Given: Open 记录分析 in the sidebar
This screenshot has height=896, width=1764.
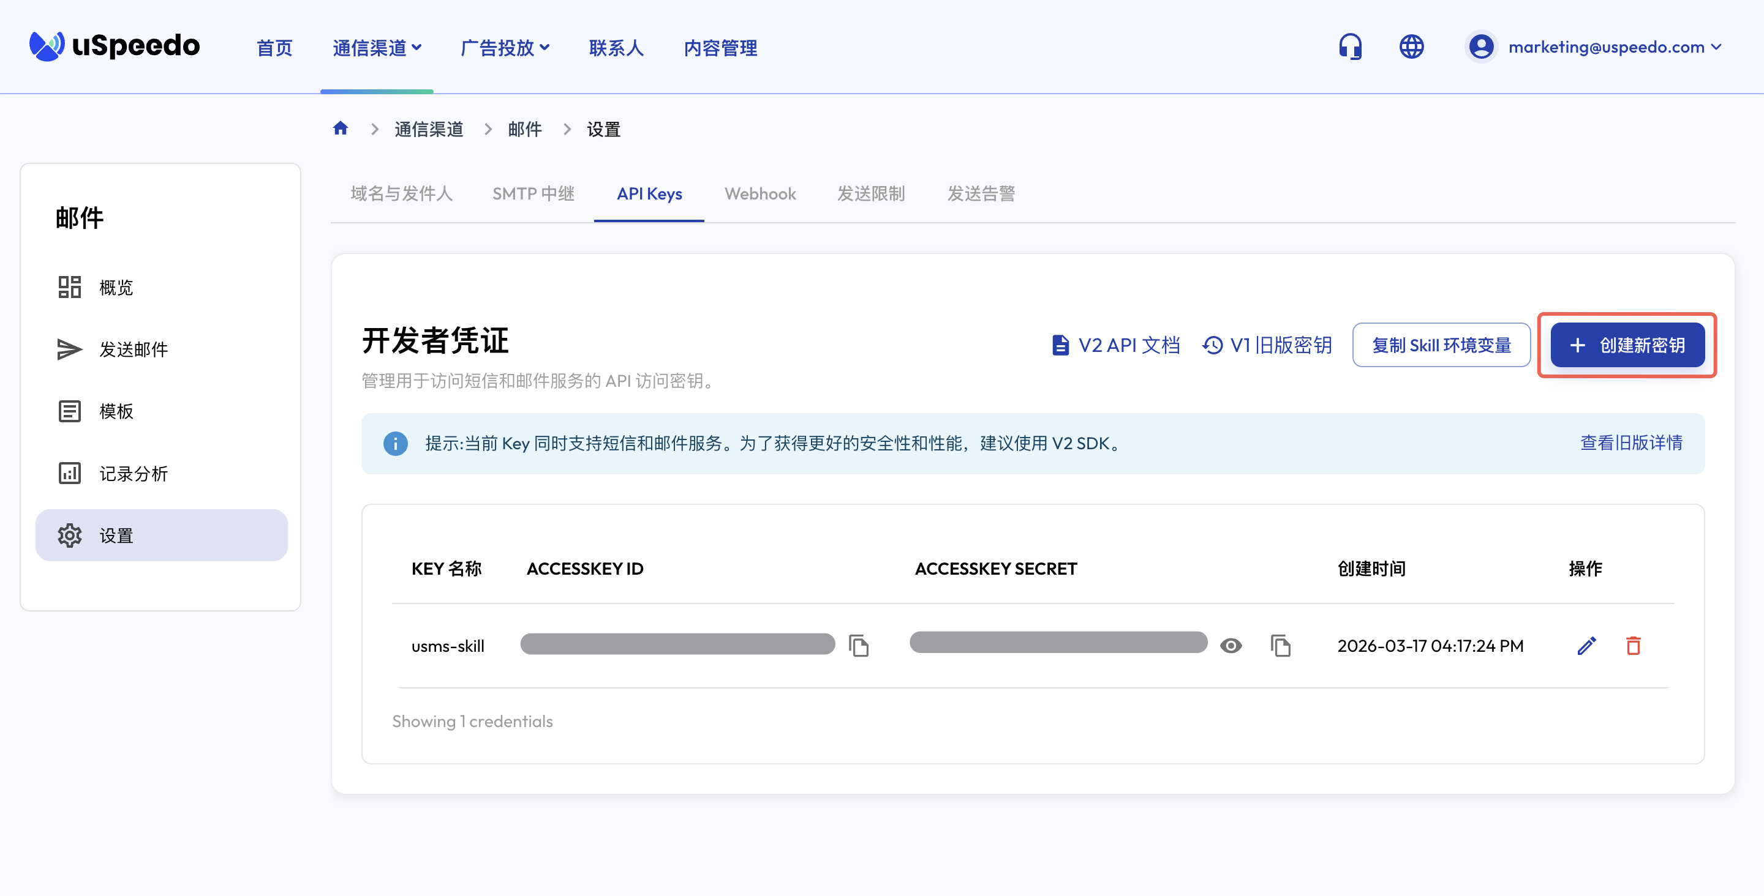Looking at the screenshot, I should 134,474.
